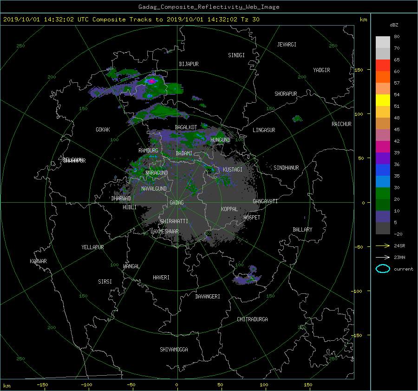Click the cyan current-track ellipse legend icon

point(383,269)
